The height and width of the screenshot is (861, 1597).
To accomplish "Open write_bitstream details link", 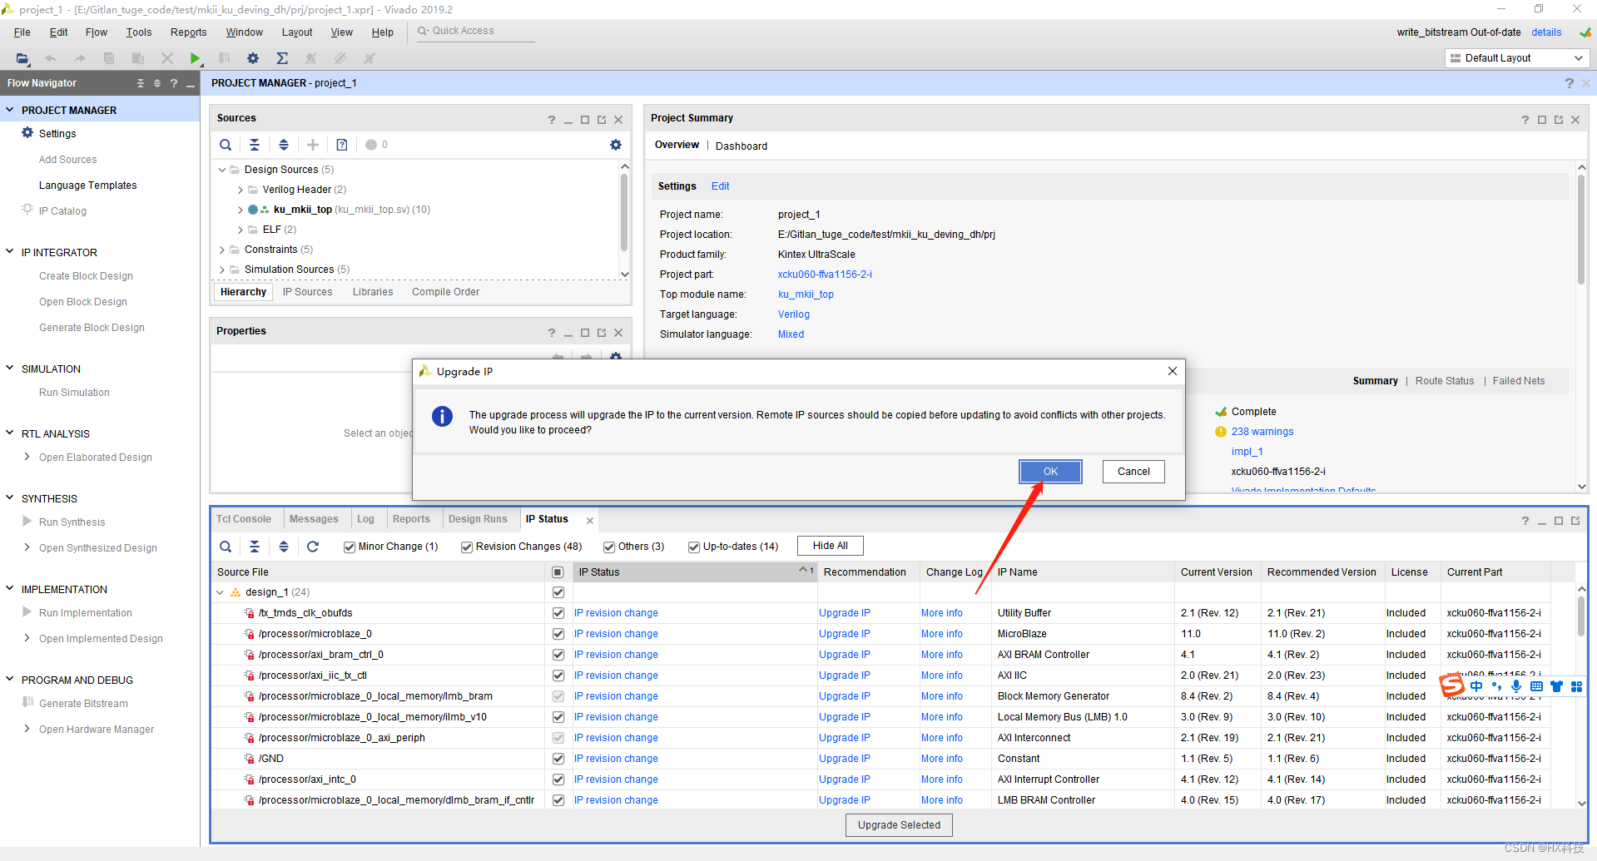I will (1545, 32).
